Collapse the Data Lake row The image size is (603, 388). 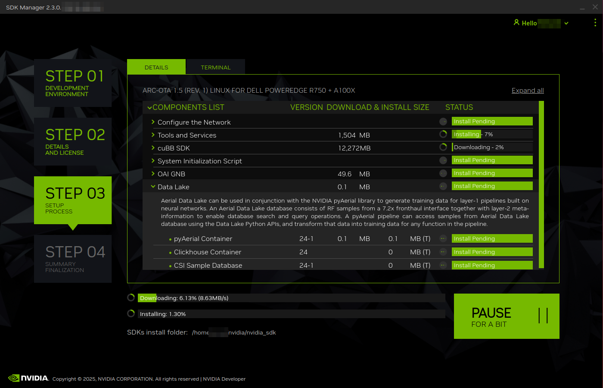point(153,187)
